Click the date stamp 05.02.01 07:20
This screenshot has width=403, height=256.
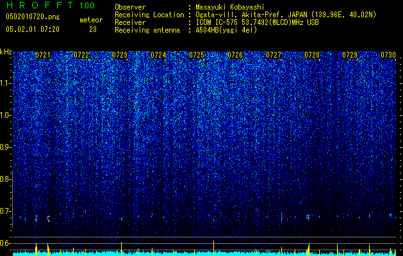pos(33,29)
